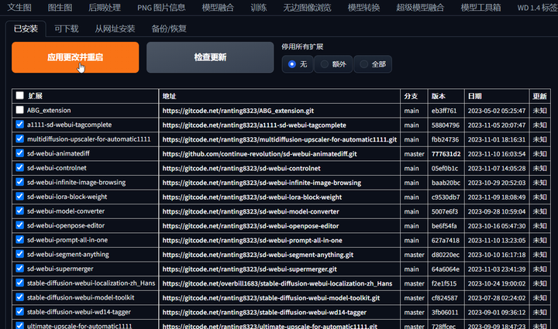The image size is (558, 329).
Task: Open 备份/恢复 sub-tab
Action: click(x=169, y=29)
